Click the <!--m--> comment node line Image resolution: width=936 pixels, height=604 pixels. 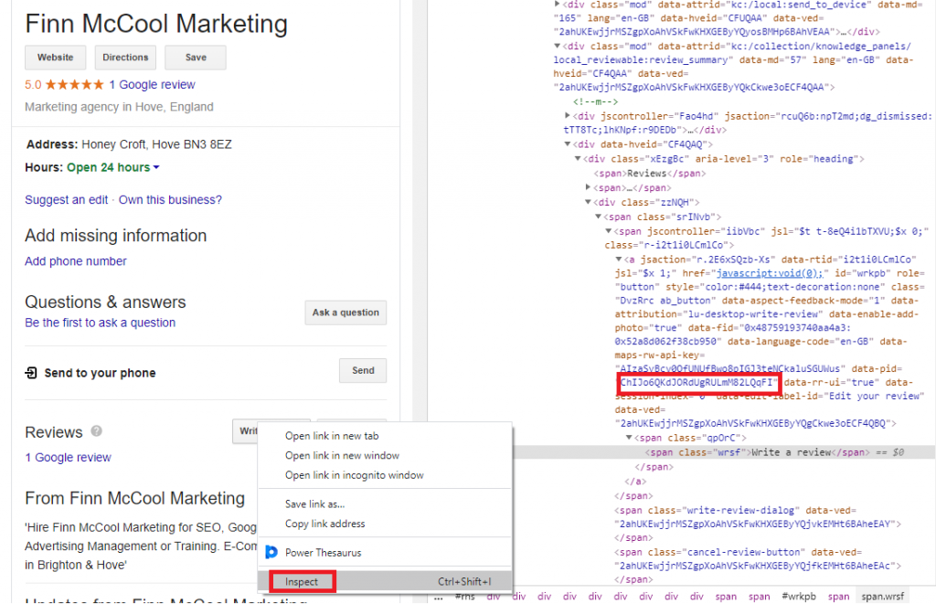pos(595,101)
